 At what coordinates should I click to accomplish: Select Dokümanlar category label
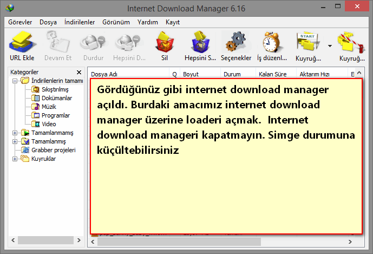coord(57,98)
